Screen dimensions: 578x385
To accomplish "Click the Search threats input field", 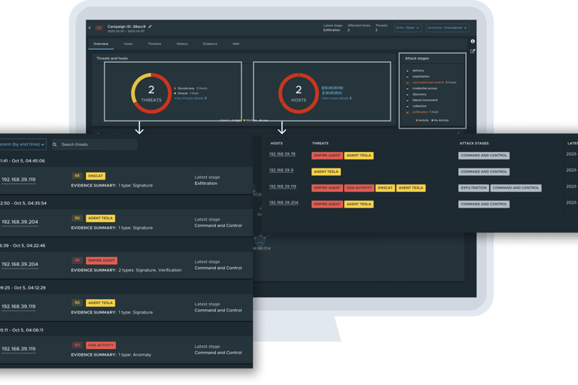I will click(x=94, y=144).
